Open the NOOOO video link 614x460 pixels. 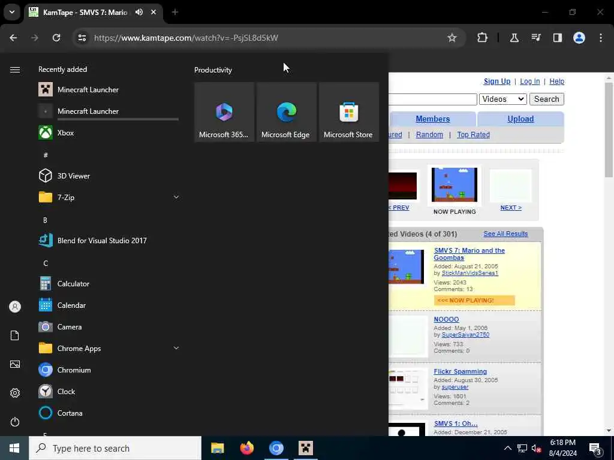446,319
